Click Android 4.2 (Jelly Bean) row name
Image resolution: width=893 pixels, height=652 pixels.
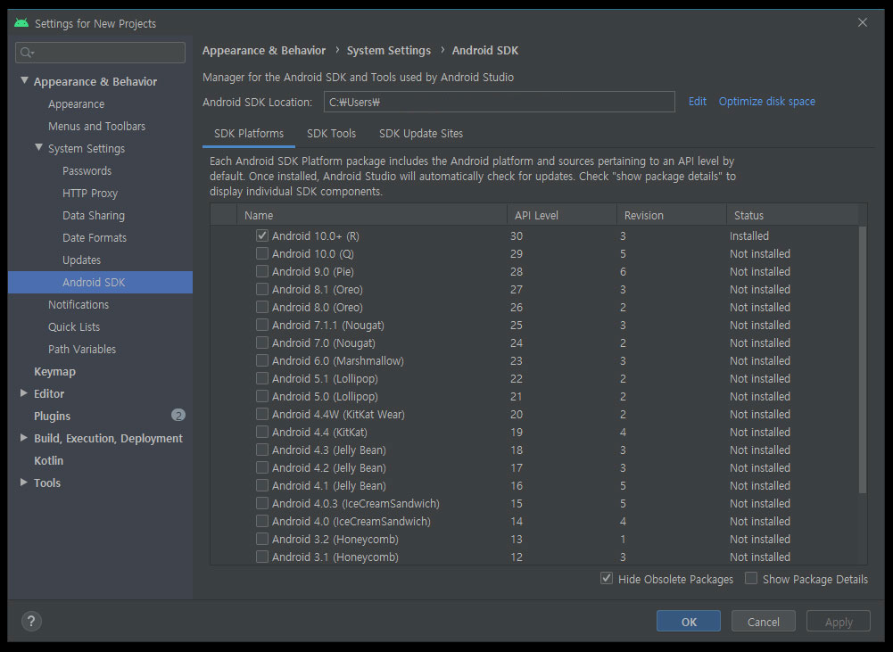click(328, 467)
